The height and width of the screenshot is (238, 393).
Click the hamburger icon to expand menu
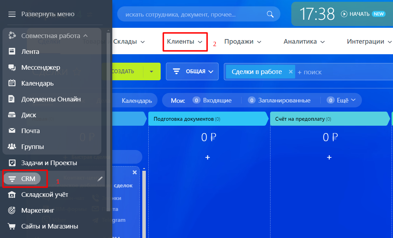[12, 14]
